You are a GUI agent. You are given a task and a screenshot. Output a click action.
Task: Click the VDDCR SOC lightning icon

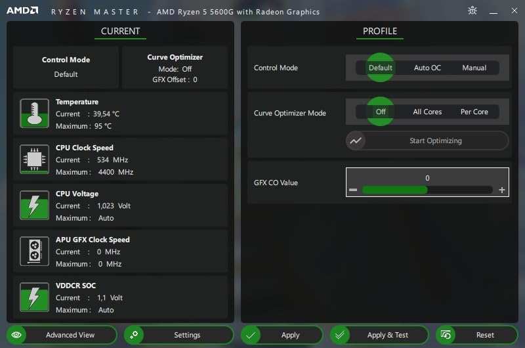pos(34,297)
